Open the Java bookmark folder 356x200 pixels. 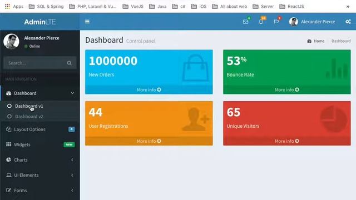(158, 6)
